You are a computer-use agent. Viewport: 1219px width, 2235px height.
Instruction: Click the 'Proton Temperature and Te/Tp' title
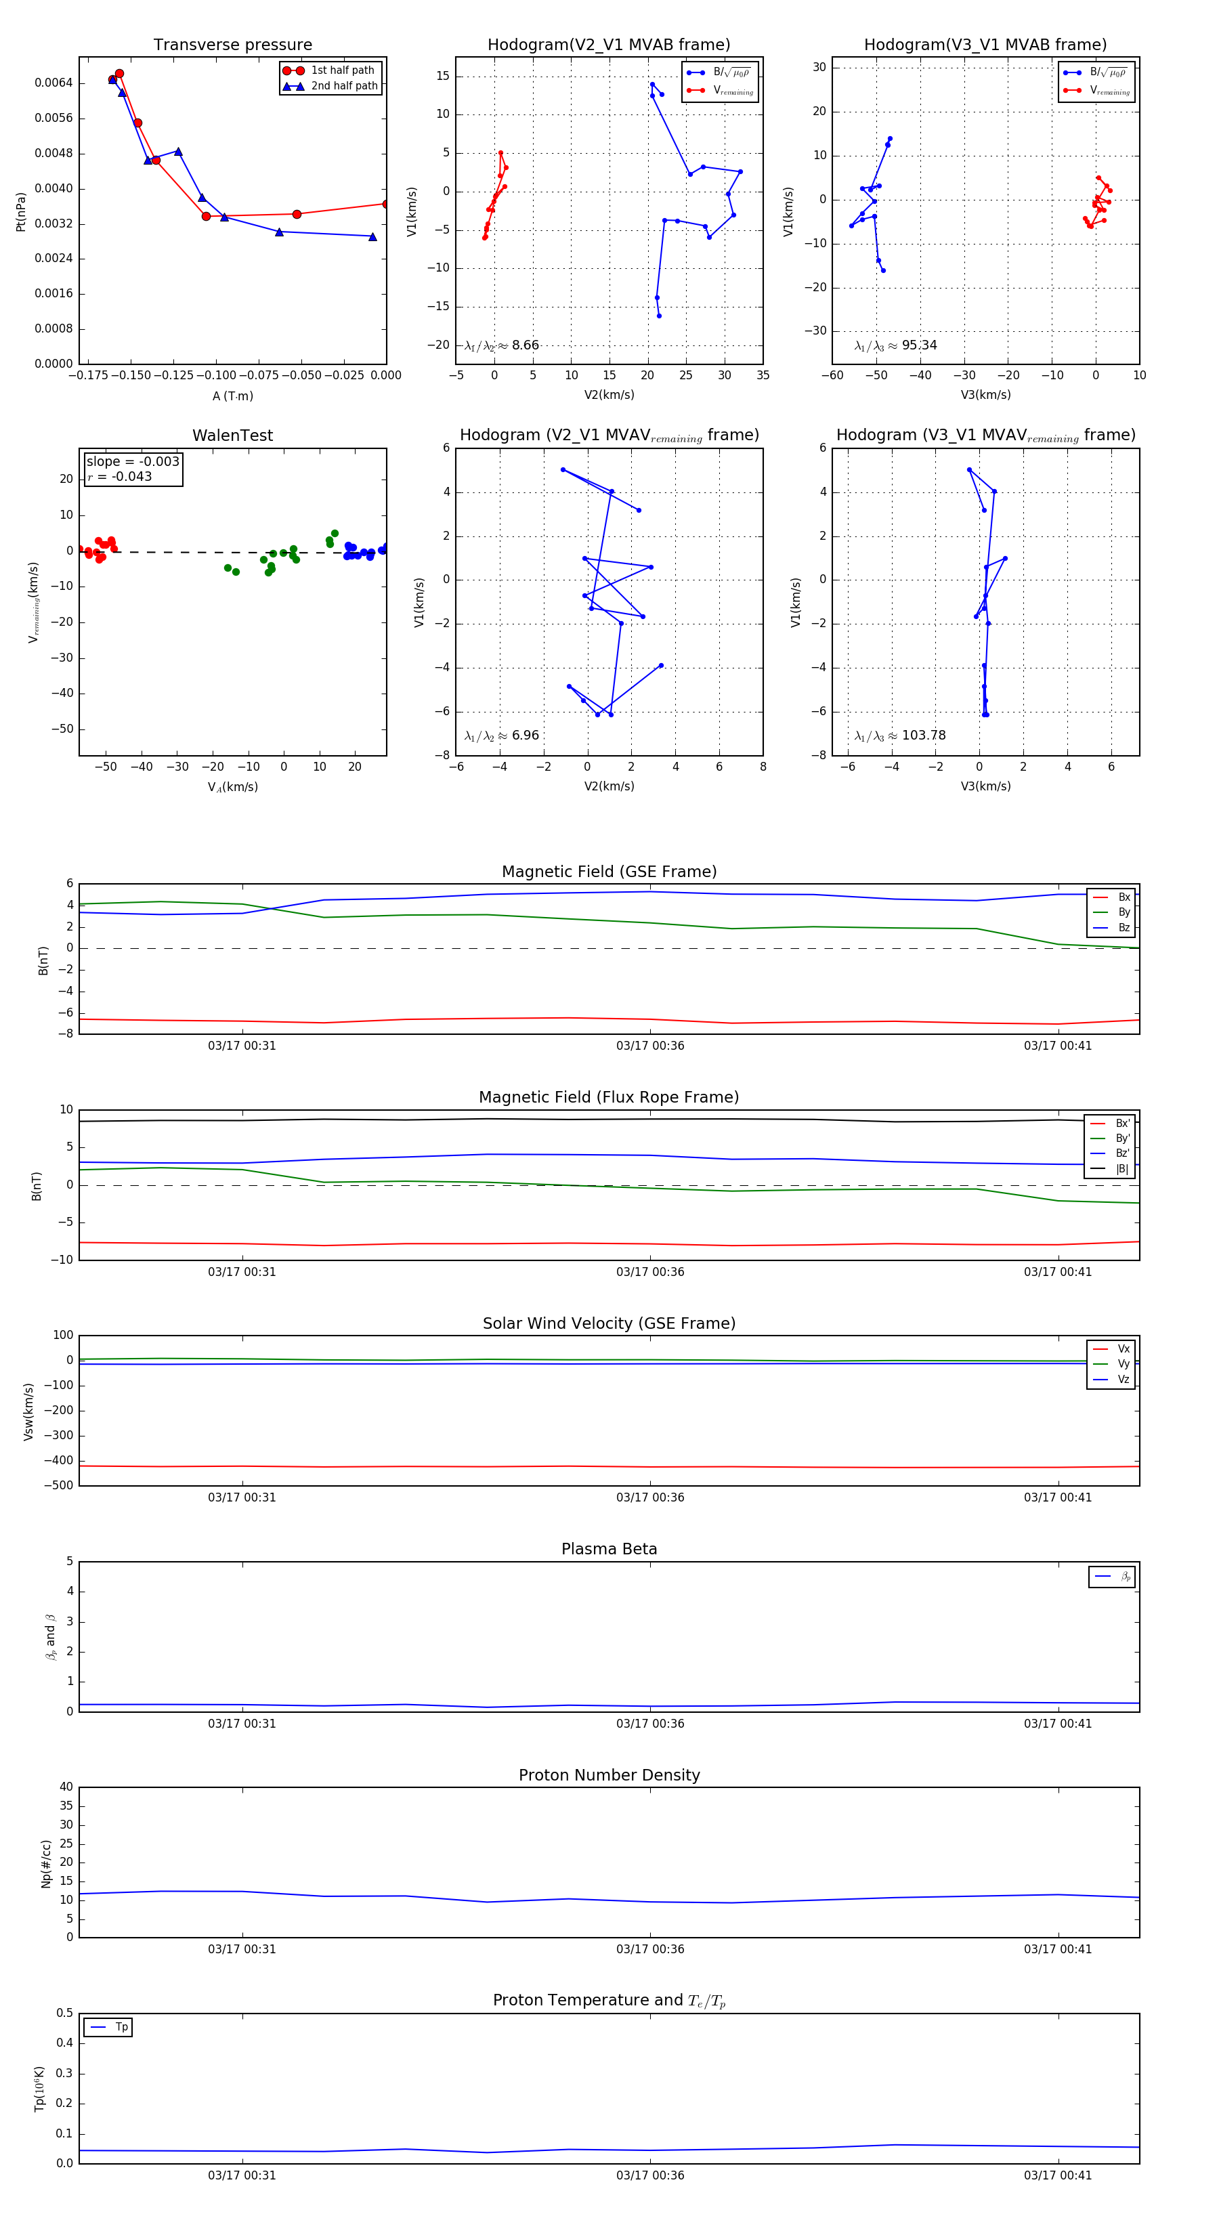coord(609,2001)
